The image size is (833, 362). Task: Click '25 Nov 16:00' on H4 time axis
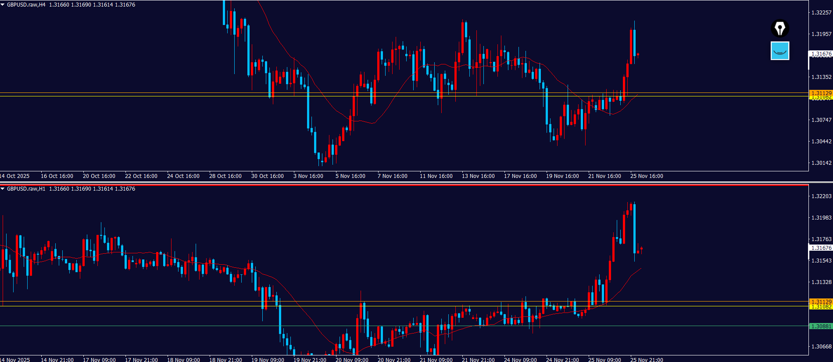[x=646, y=176]
